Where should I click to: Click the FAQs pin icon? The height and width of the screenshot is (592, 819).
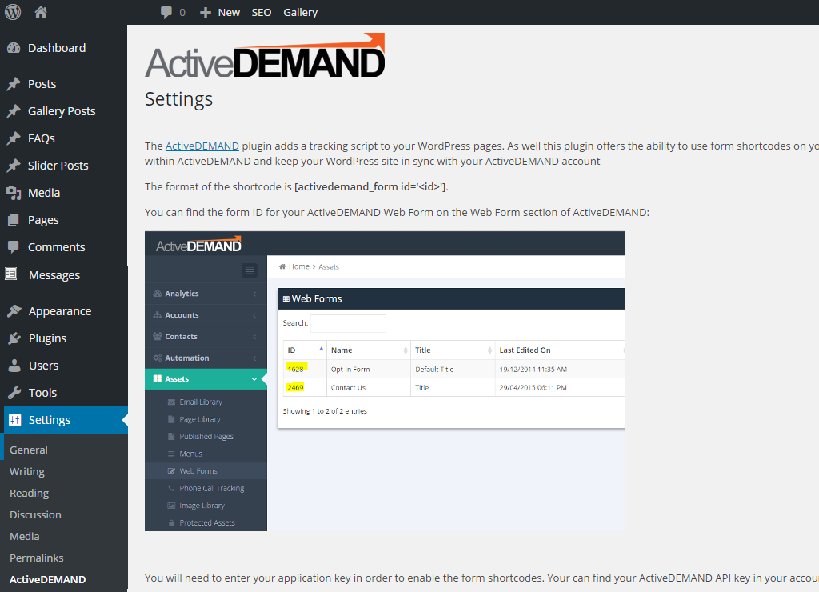14,138
